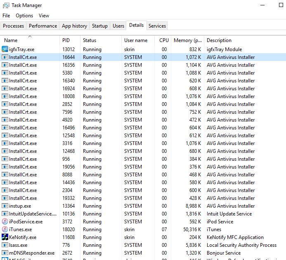Sort by the Memory column header
286x260 pixels.
188,40
